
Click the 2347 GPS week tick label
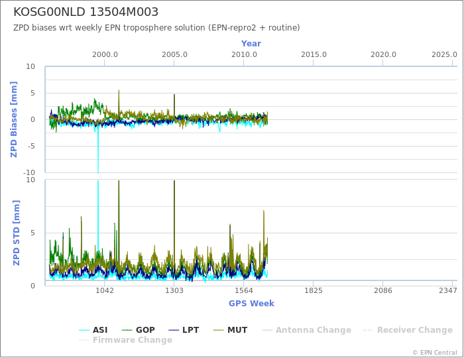[x=448, y=290]
